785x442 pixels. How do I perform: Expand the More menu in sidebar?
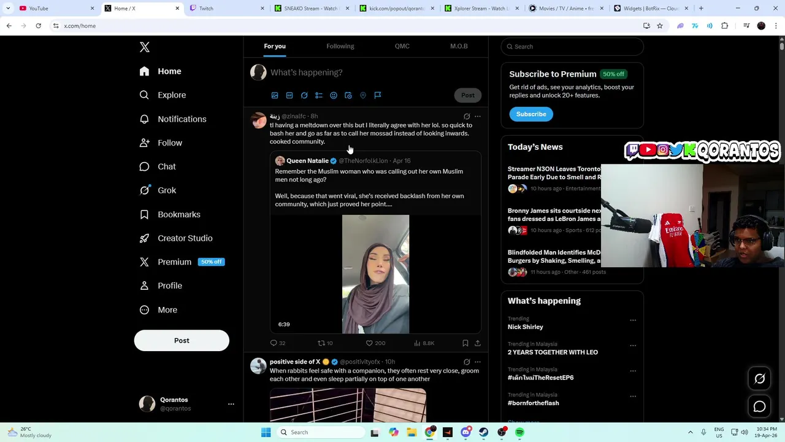[x=158, y=310]
